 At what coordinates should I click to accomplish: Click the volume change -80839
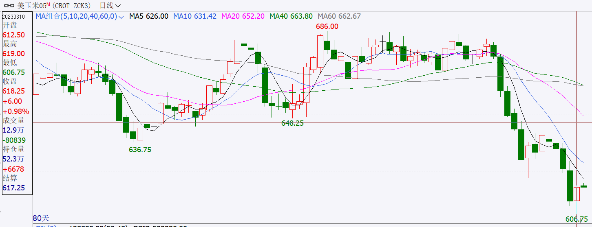click(x=14, y=140)
